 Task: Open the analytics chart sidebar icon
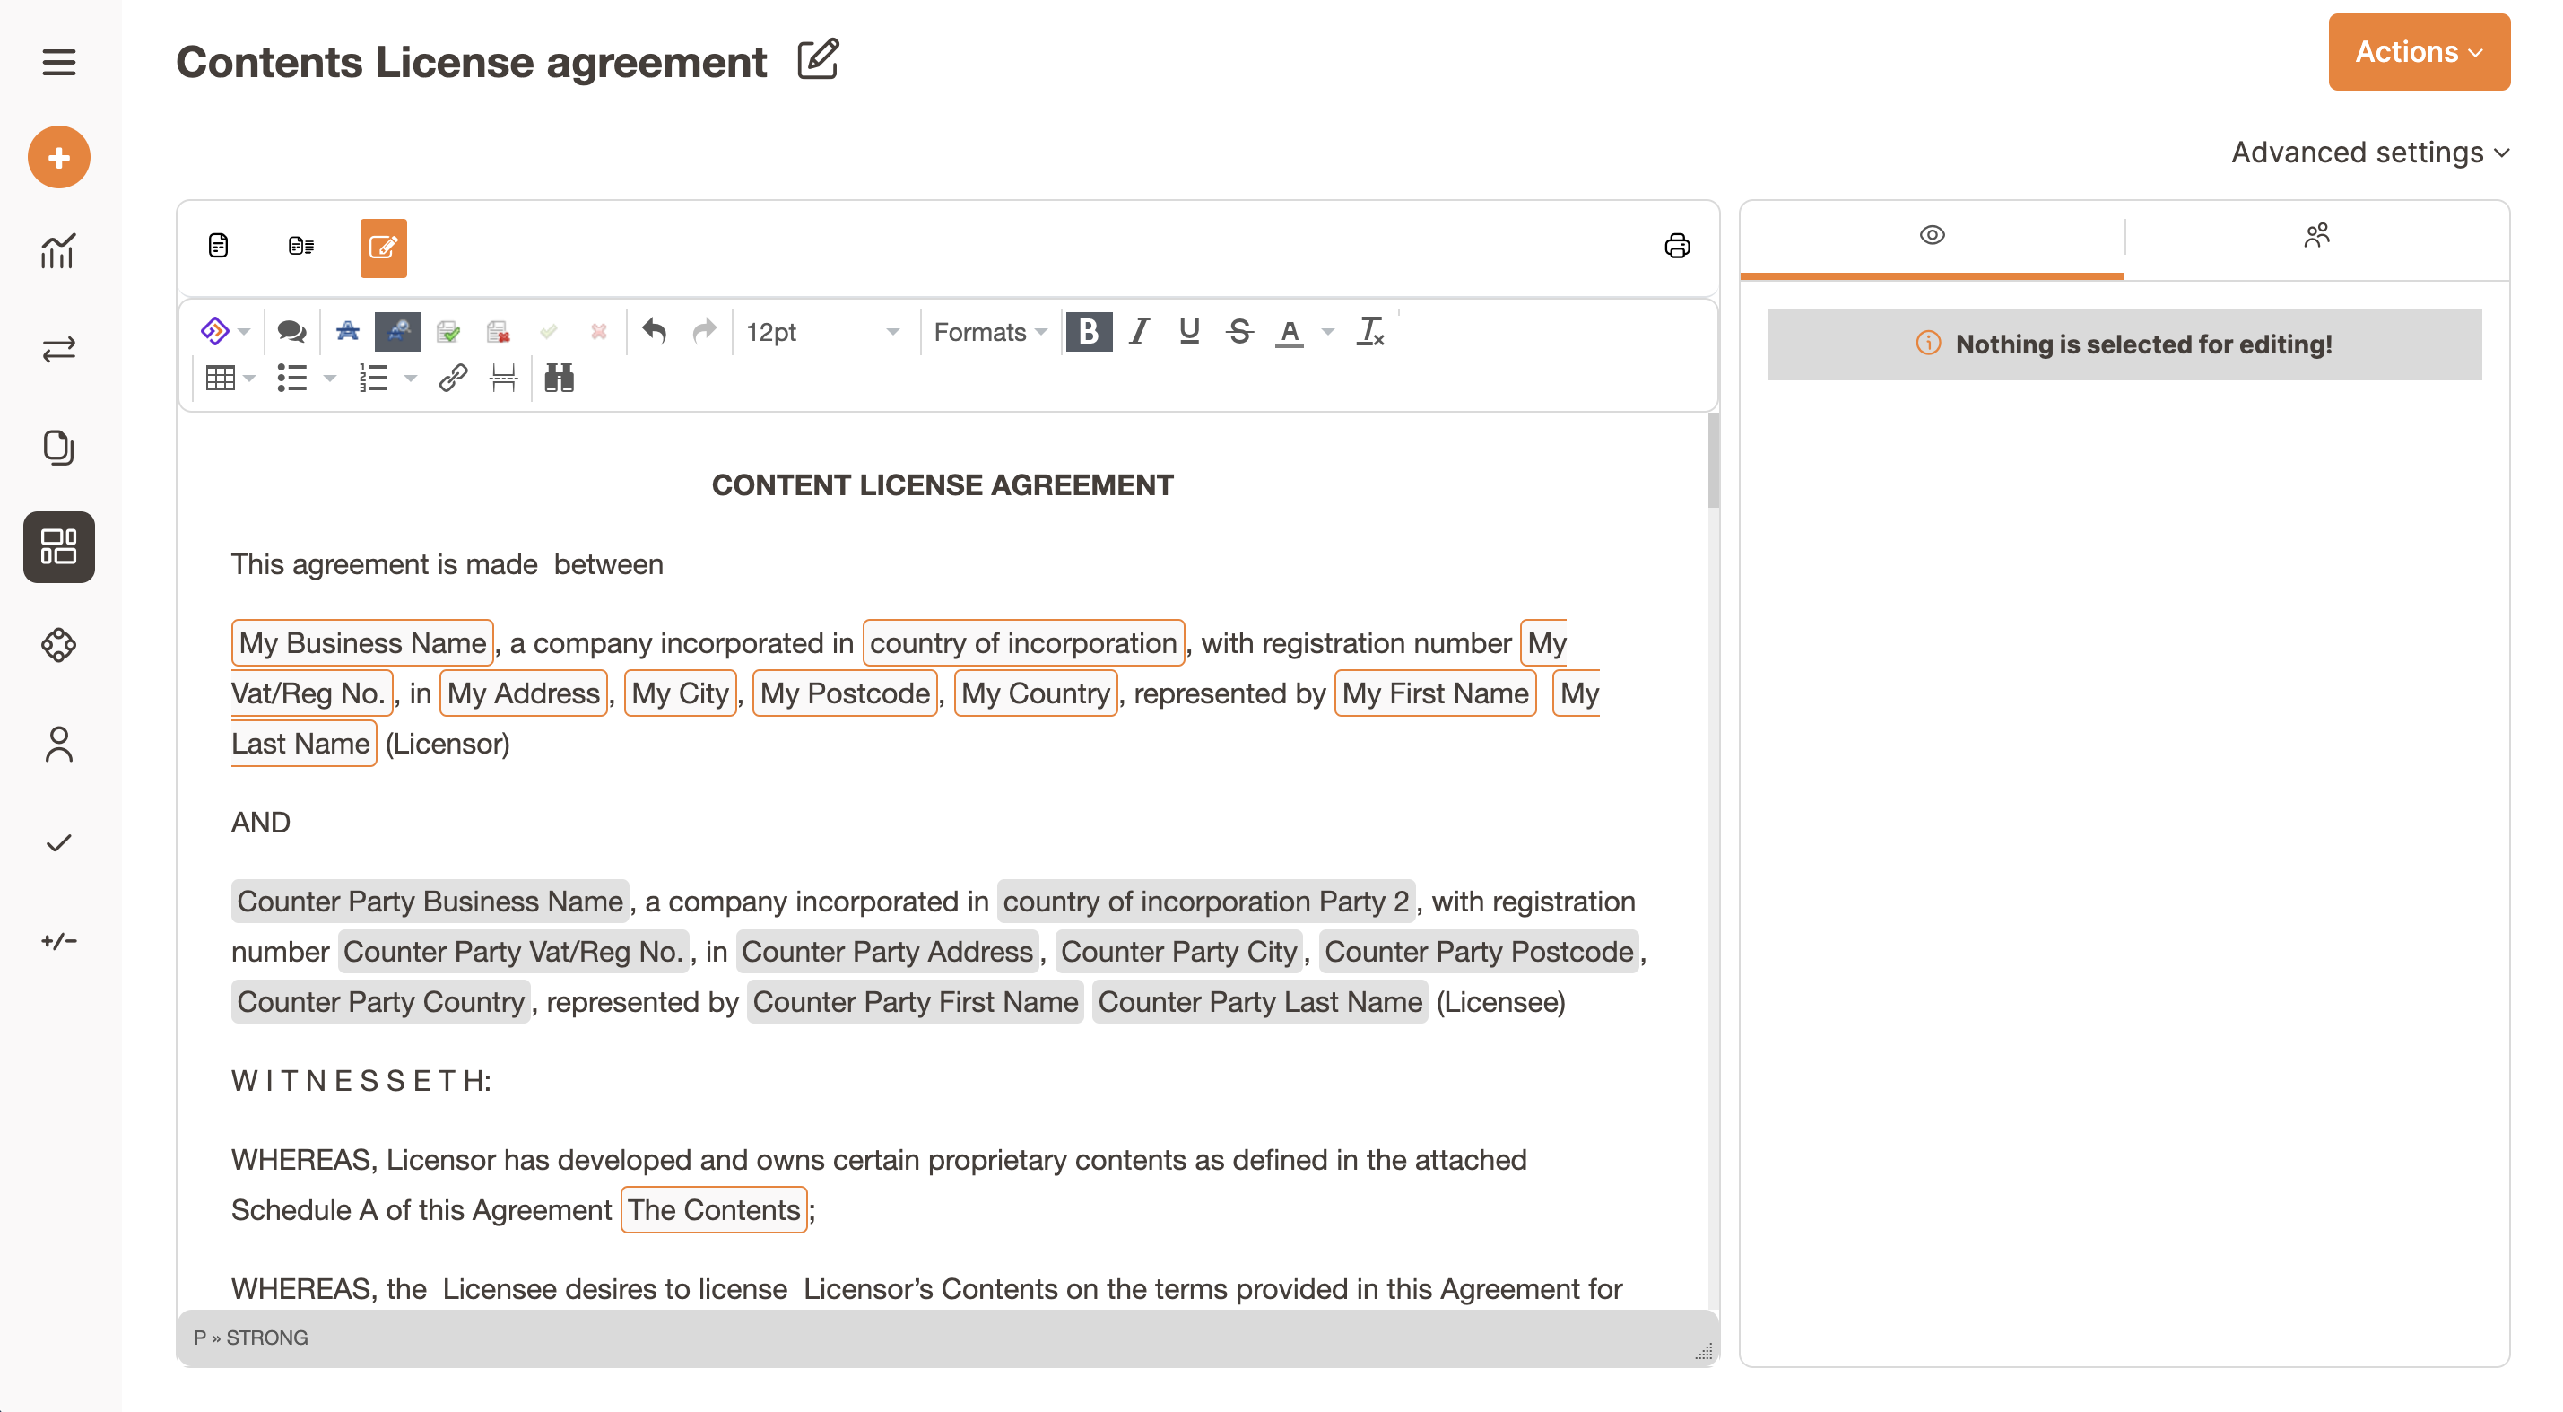(x=58, y=251)
